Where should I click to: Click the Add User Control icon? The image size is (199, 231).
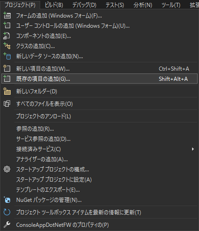tap(7, 25)
